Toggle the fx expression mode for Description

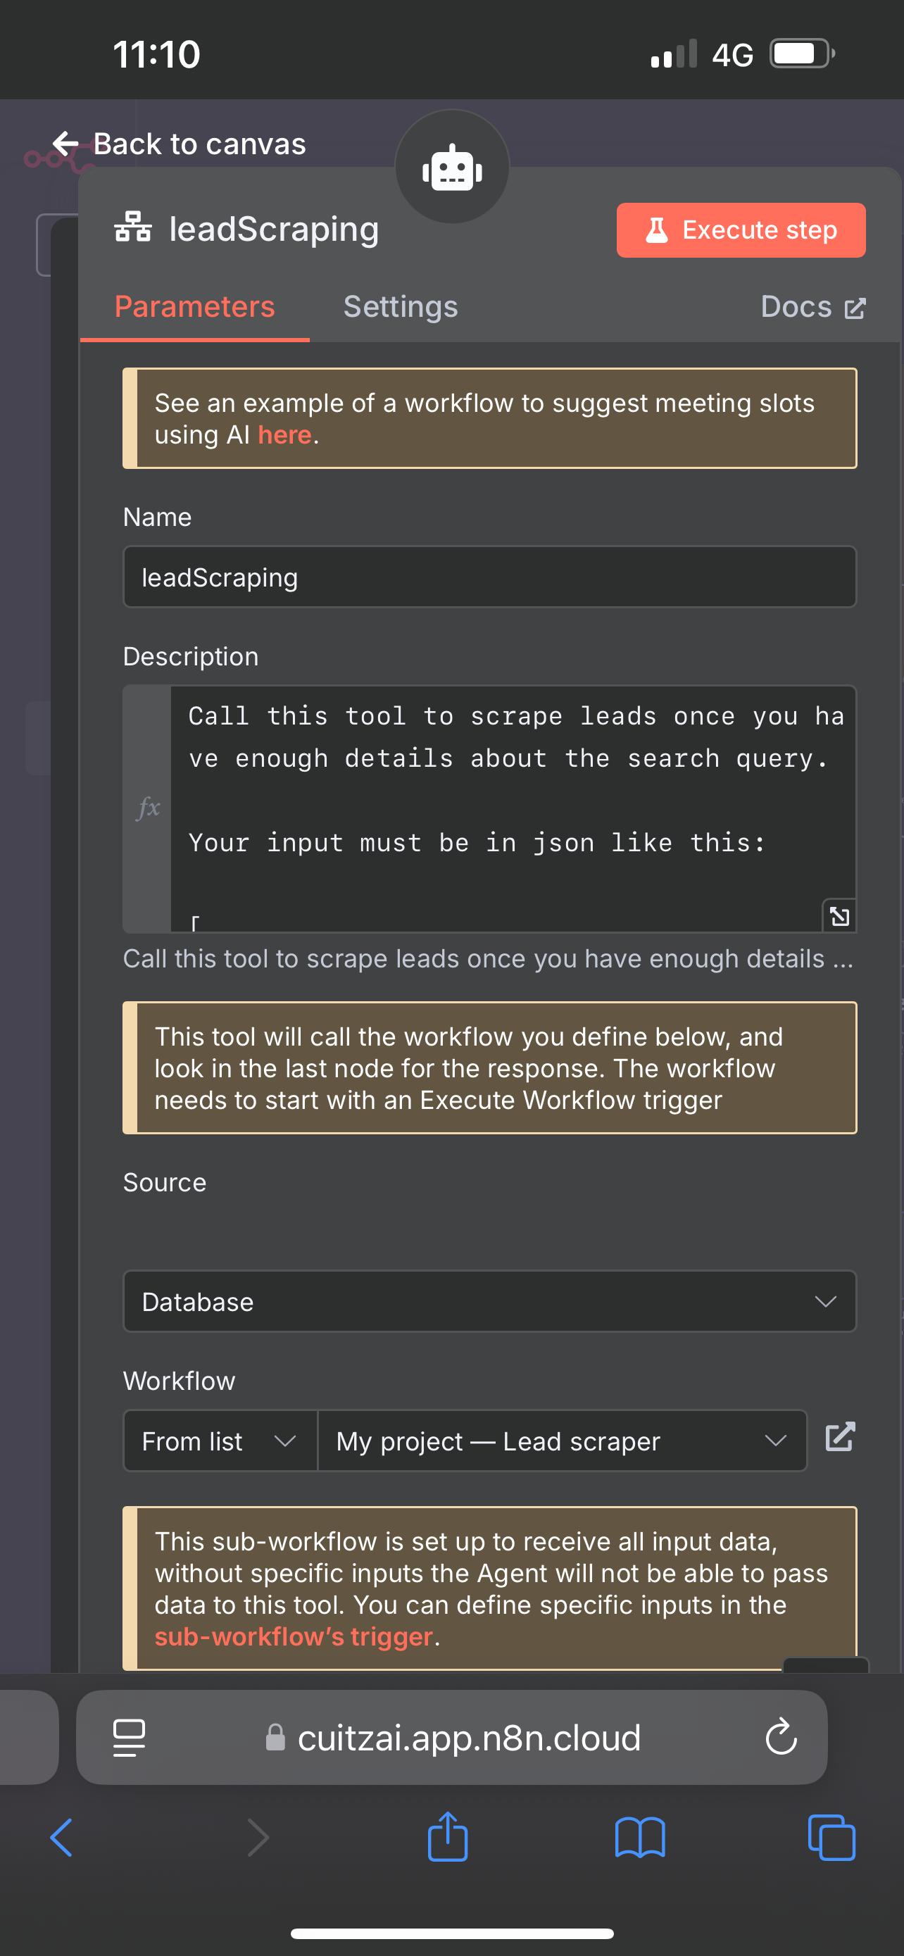coord(148,808)
